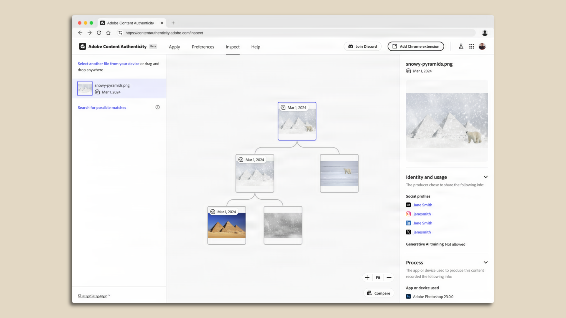Viewport: 566px width, 318px height.
Task: Open the Apply navigation tab
Action: pyautogui.click(x=174, y=47)
